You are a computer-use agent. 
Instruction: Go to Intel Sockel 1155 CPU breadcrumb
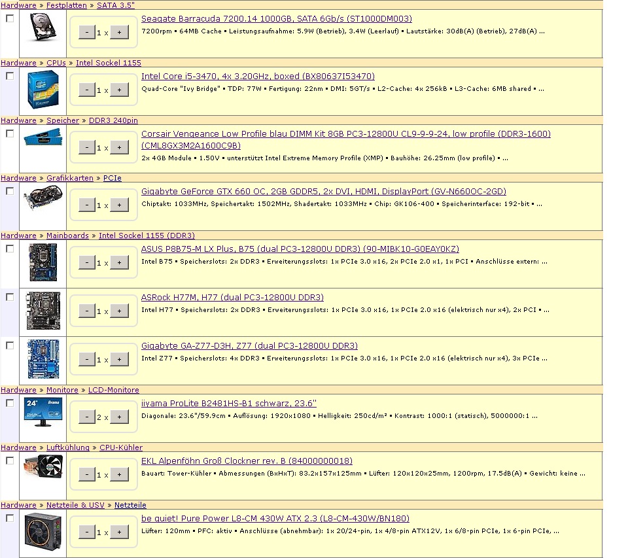click(109, 63)
